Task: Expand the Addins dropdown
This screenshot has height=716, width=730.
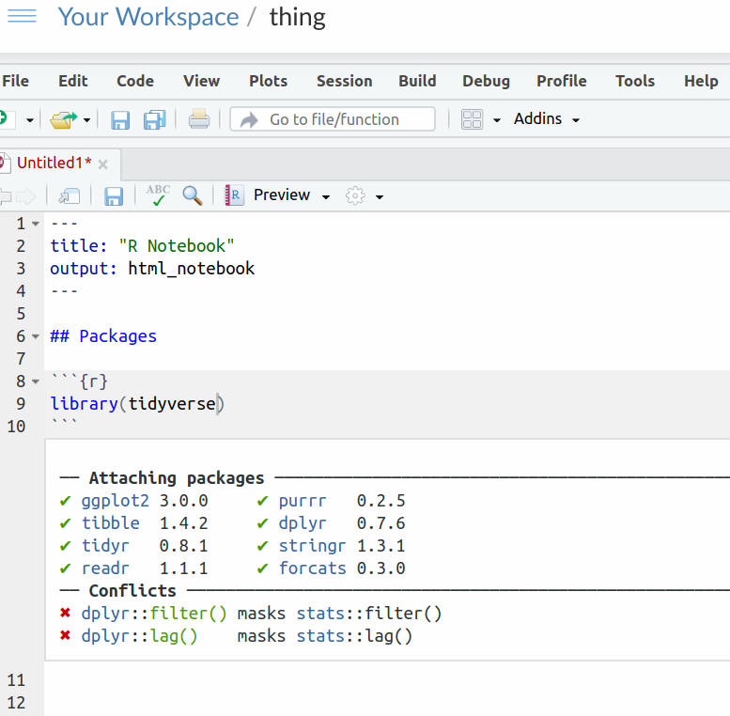Action: [547, 119]
